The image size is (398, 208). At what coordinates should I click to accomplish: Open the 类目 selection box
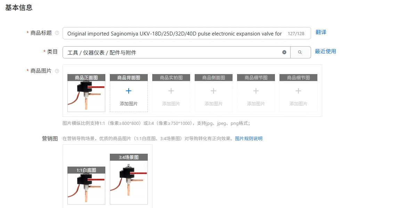(173, 52)
